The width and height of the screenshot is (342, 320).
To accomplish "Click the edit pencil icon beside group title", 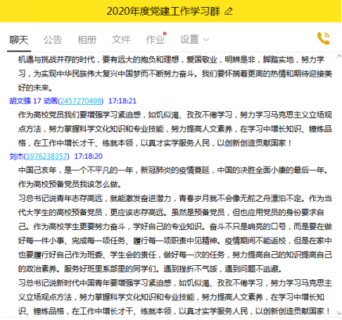I will (x=229, y=11).
